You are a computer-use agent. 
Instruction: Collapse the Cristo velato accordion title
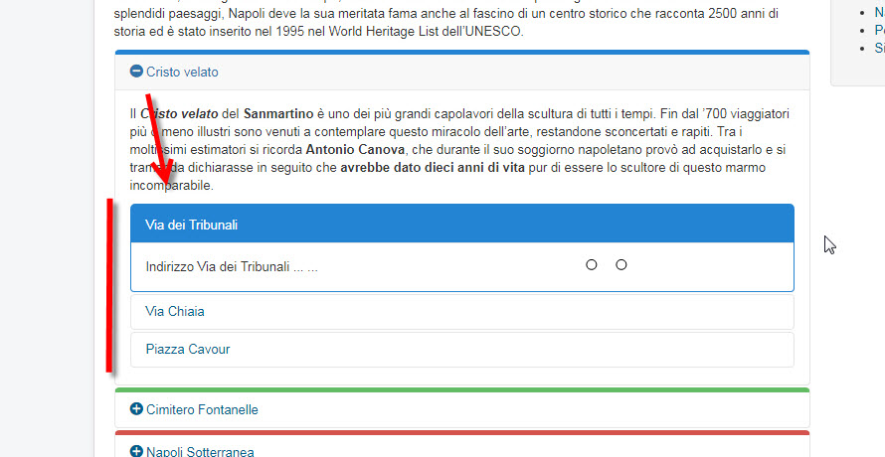pos(182,72)
